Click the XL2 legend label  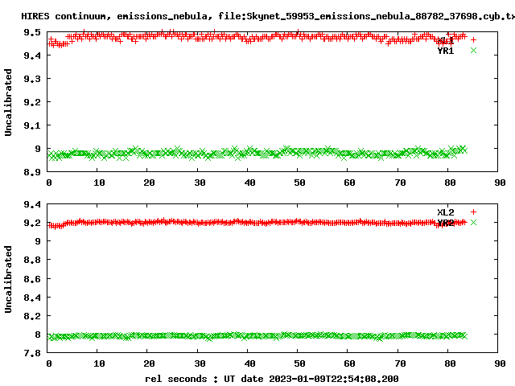[445, 212]
